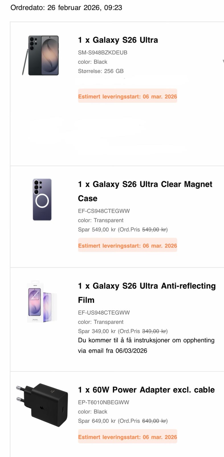Image resolution: width=224 pixels, height=457 pixels.
Task: Click the delivery estimate badge under the phone
Action: (127, 97)
